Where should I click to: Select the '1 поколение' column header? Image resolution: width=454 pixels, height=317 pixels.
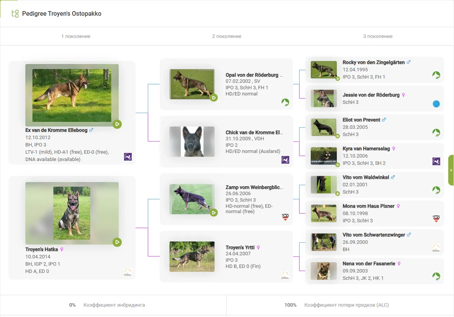[x=76, y=36]
